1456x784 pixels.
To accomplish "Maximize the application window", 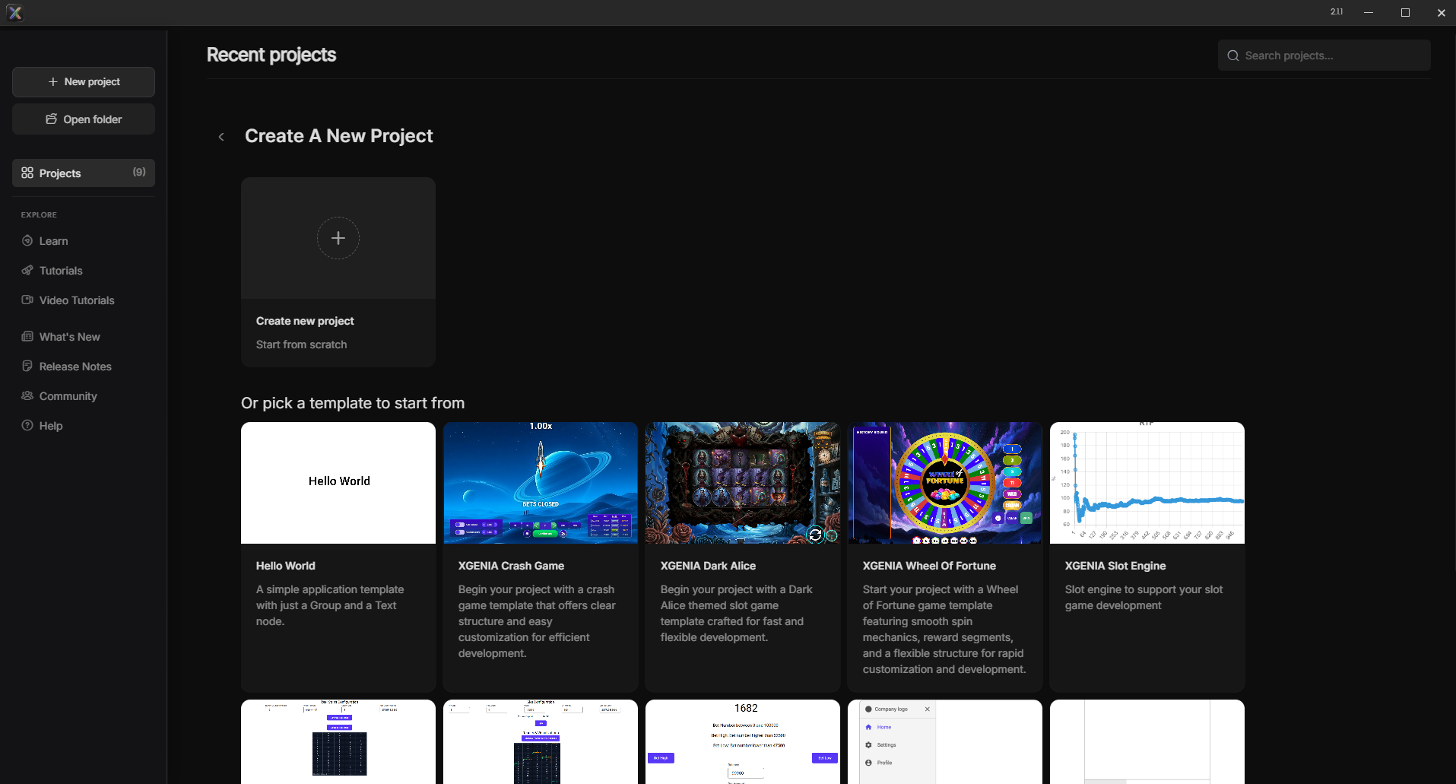I will tap(1405, 12).
